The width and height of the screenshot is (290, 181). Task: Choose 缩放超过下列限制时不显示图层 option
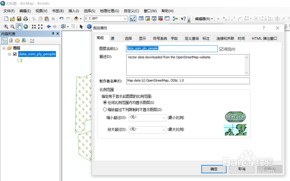click(x=105, y=109)
